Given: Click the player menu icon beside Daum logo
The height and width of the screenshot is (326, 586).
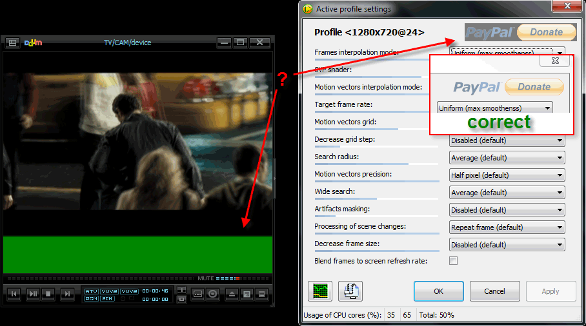Looking at the screenshot, I should [12, 43].
